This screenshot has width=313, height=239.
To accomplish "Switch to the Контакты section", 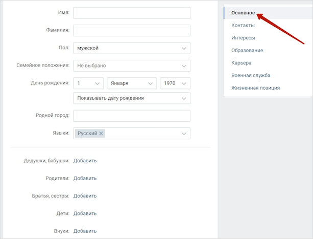I will click(243, 26).
